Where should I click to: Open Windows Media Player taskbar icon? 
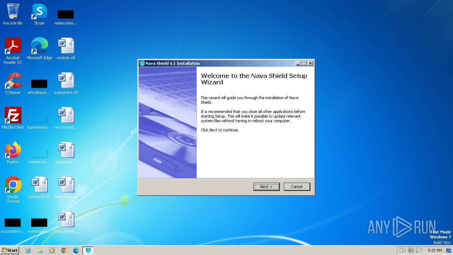pos(52,250)
